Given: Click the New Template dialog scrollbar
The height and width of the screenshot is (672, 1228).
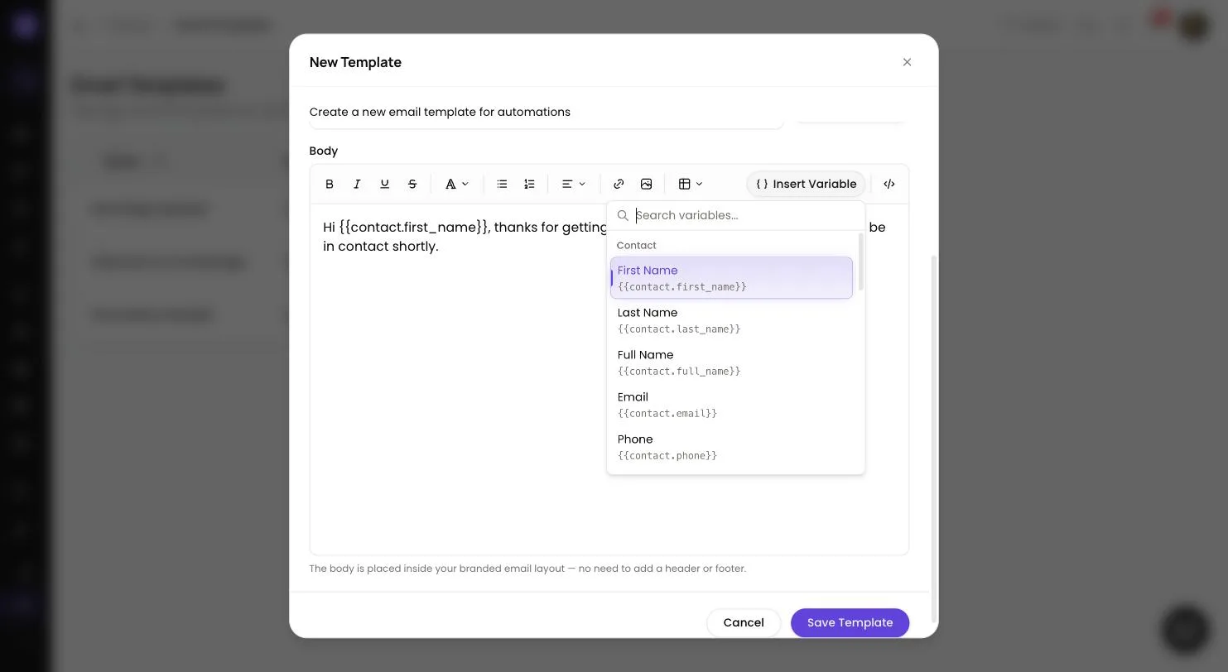Looking at the screenshot, I should 934,439.
